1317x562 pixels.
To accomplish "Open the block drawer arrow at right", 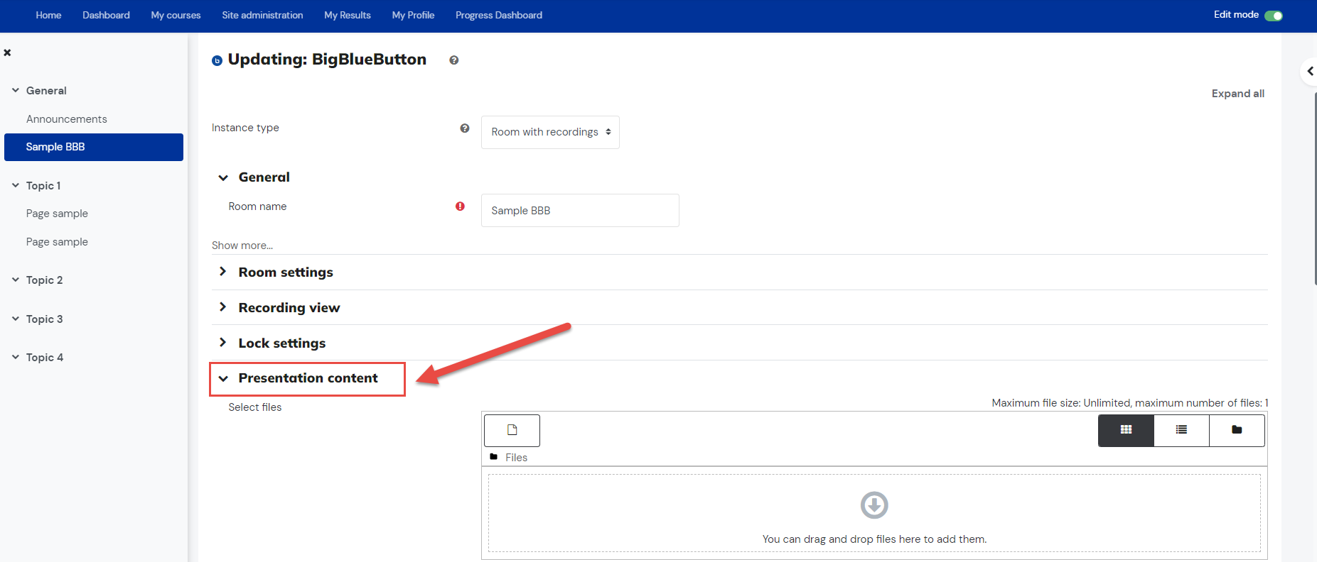I will point(1310,71).
